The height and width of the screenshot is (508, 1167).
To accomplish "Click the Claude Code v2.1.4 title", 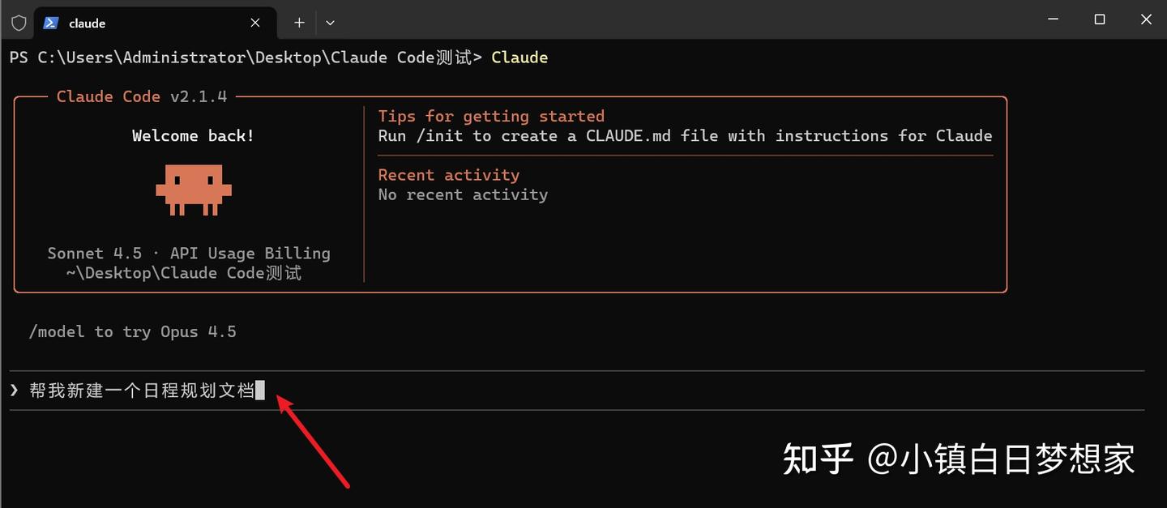I will point(142,96).
